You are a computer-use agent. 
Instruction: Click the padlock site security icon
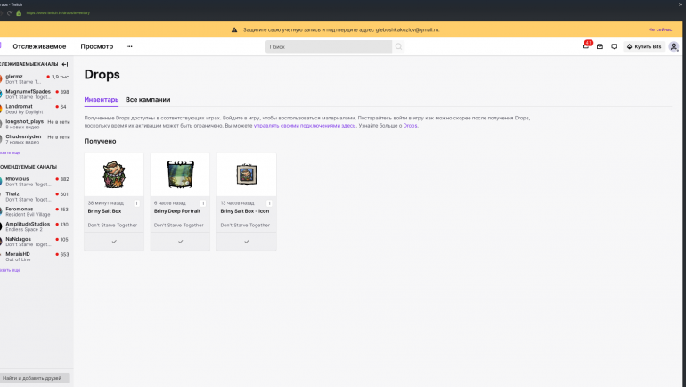19,13
